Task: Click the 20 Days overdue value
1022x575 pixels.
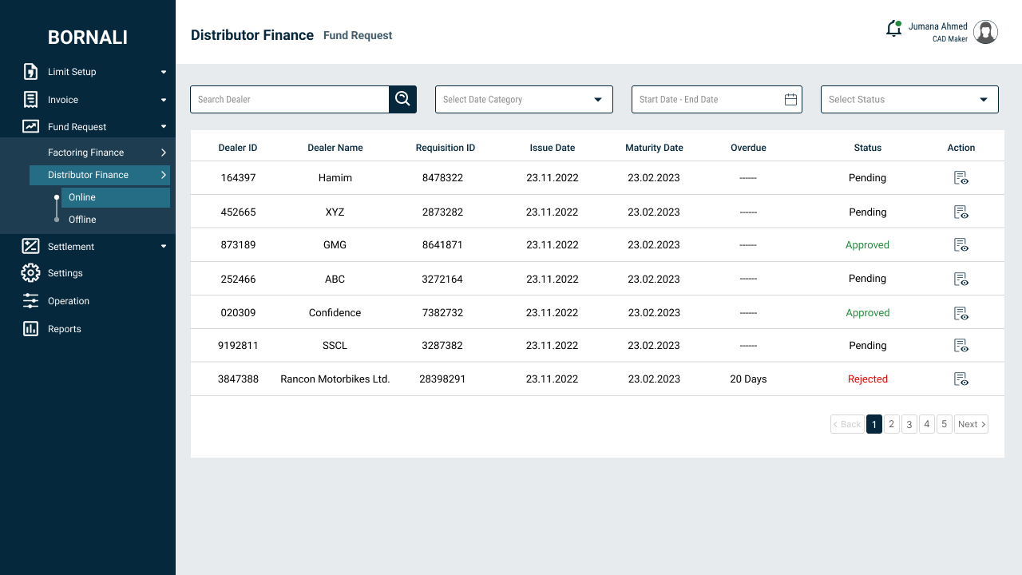Action: tap(748, 379)
